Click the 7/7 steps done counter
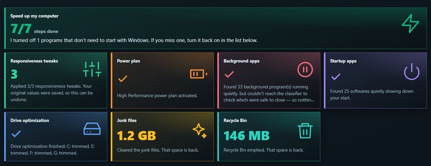Screen dimensions: 431x166 pyautogui.click(x=34, y=29)
